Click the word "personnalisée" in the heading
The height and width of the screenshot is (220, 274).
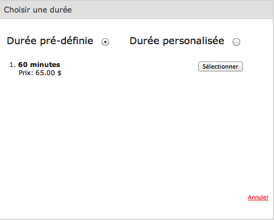(193, 41)
